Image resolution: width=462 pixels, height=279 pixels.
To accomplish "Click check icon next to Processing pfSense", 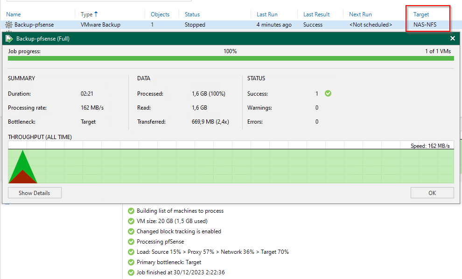I will pyautogui.click(x=131, y=242).
